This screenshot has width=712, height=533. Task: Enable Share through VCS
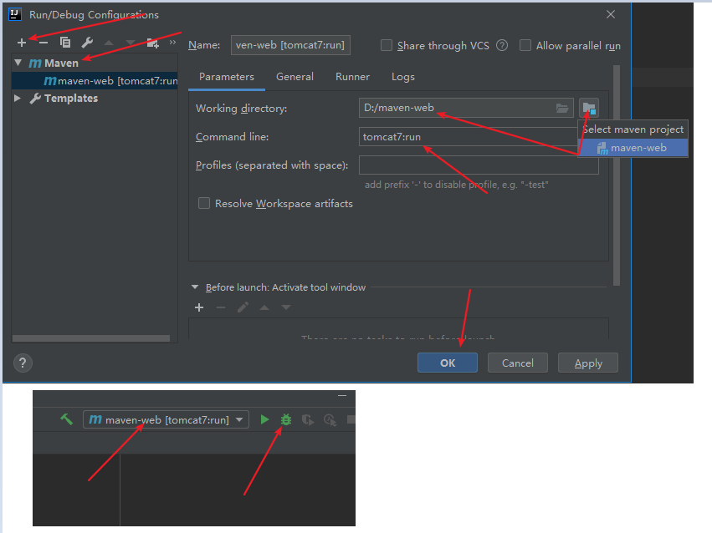[387, 45]
